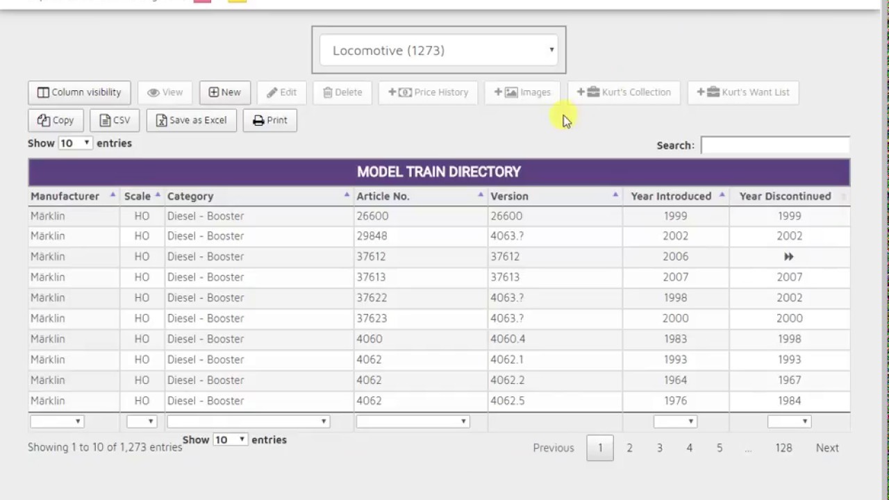Viewport: 889px width, 500px height.
Task: Click Year Discontinued cell 1984
Action: [790, 401]
